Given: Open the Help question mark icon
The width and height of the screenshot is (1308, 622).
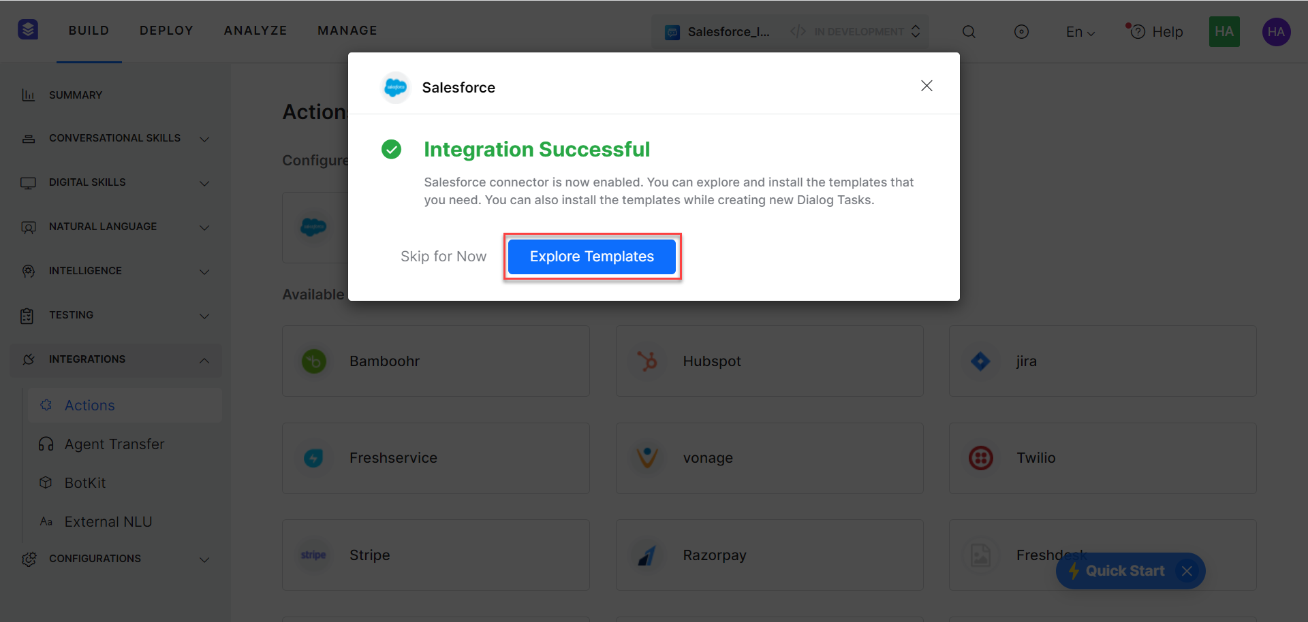Looking at the screenshot, I should pyautogui.click(x=1137, y=32).
